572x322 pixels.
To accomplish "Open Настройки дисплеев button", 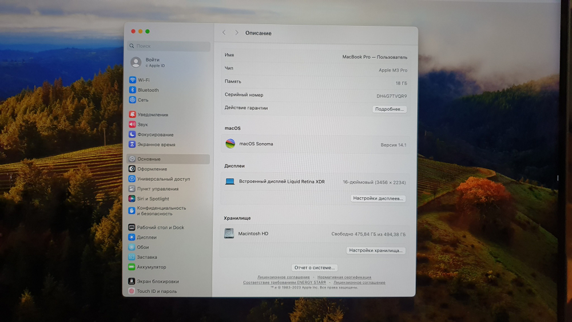I will point(378,198).
